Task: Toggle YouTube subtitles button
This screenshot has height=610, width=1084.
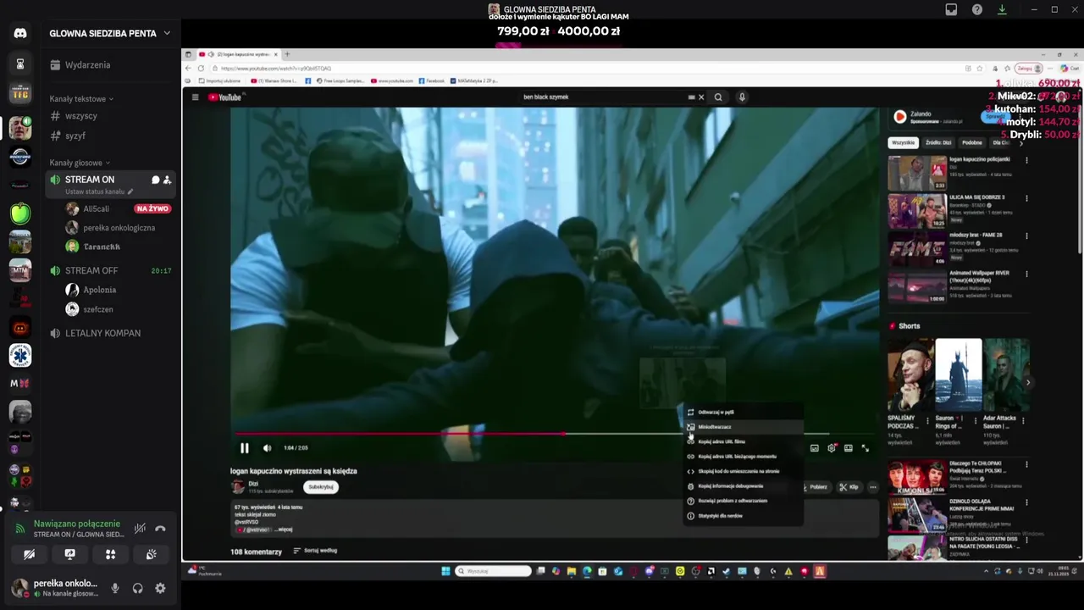Action: click(815, 448)
